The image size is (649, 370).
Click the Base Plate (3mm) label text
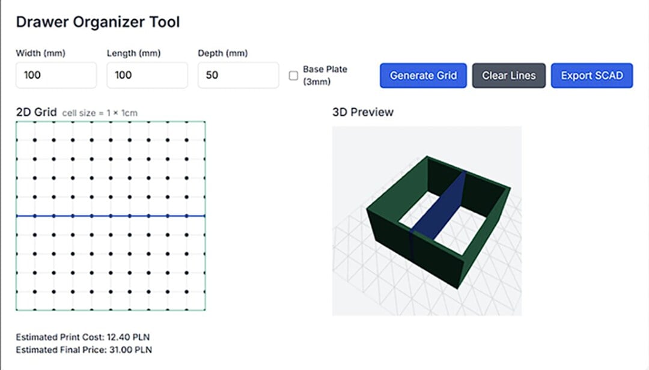(324, 75)
